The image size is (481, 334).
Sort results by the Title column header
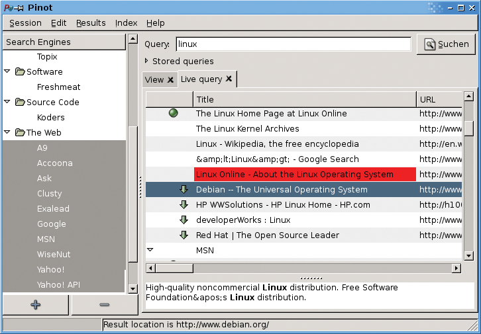[x=305, y=99]
